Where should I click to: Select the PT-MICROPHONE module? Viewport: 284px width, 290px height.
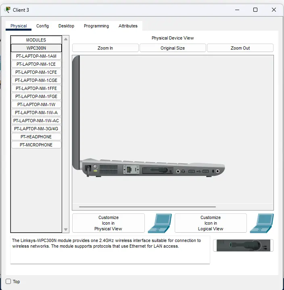point(36,145)
